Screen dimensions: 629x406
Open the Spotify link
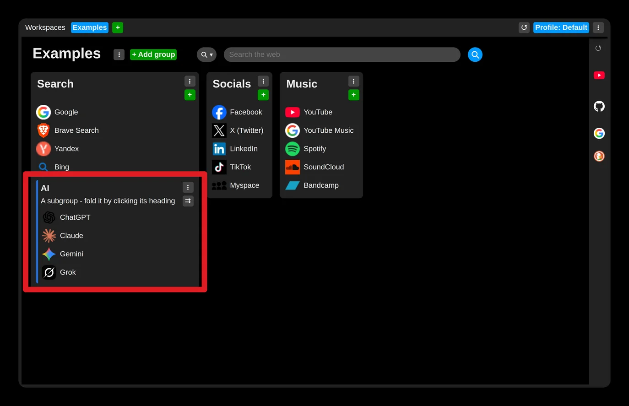coord(315,149)
